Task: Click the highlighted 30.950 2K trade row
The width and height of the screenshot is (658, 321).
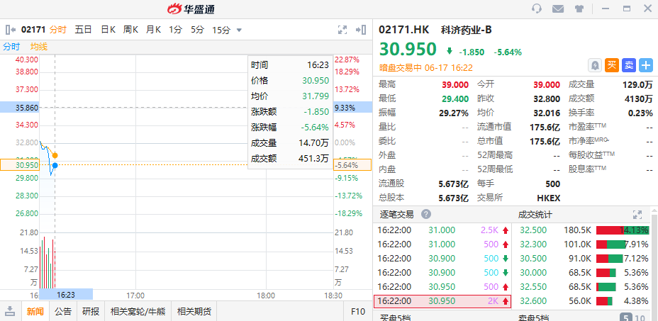Action: [442, 301]
